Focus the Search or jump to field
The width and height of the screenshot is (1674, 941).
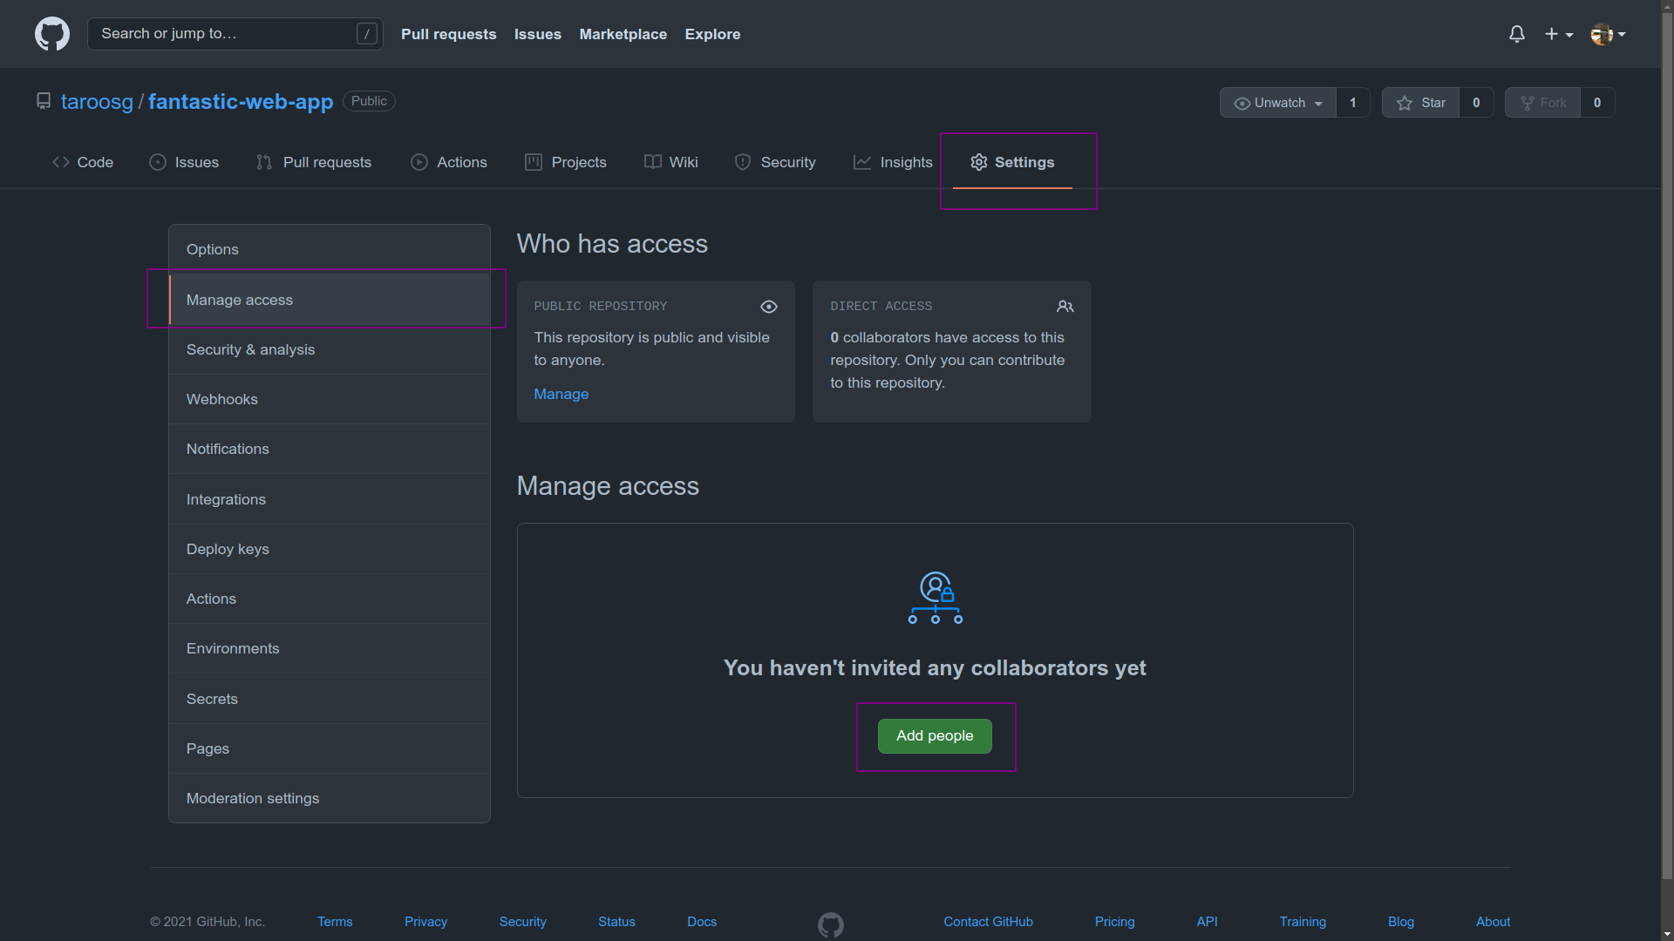235,34
